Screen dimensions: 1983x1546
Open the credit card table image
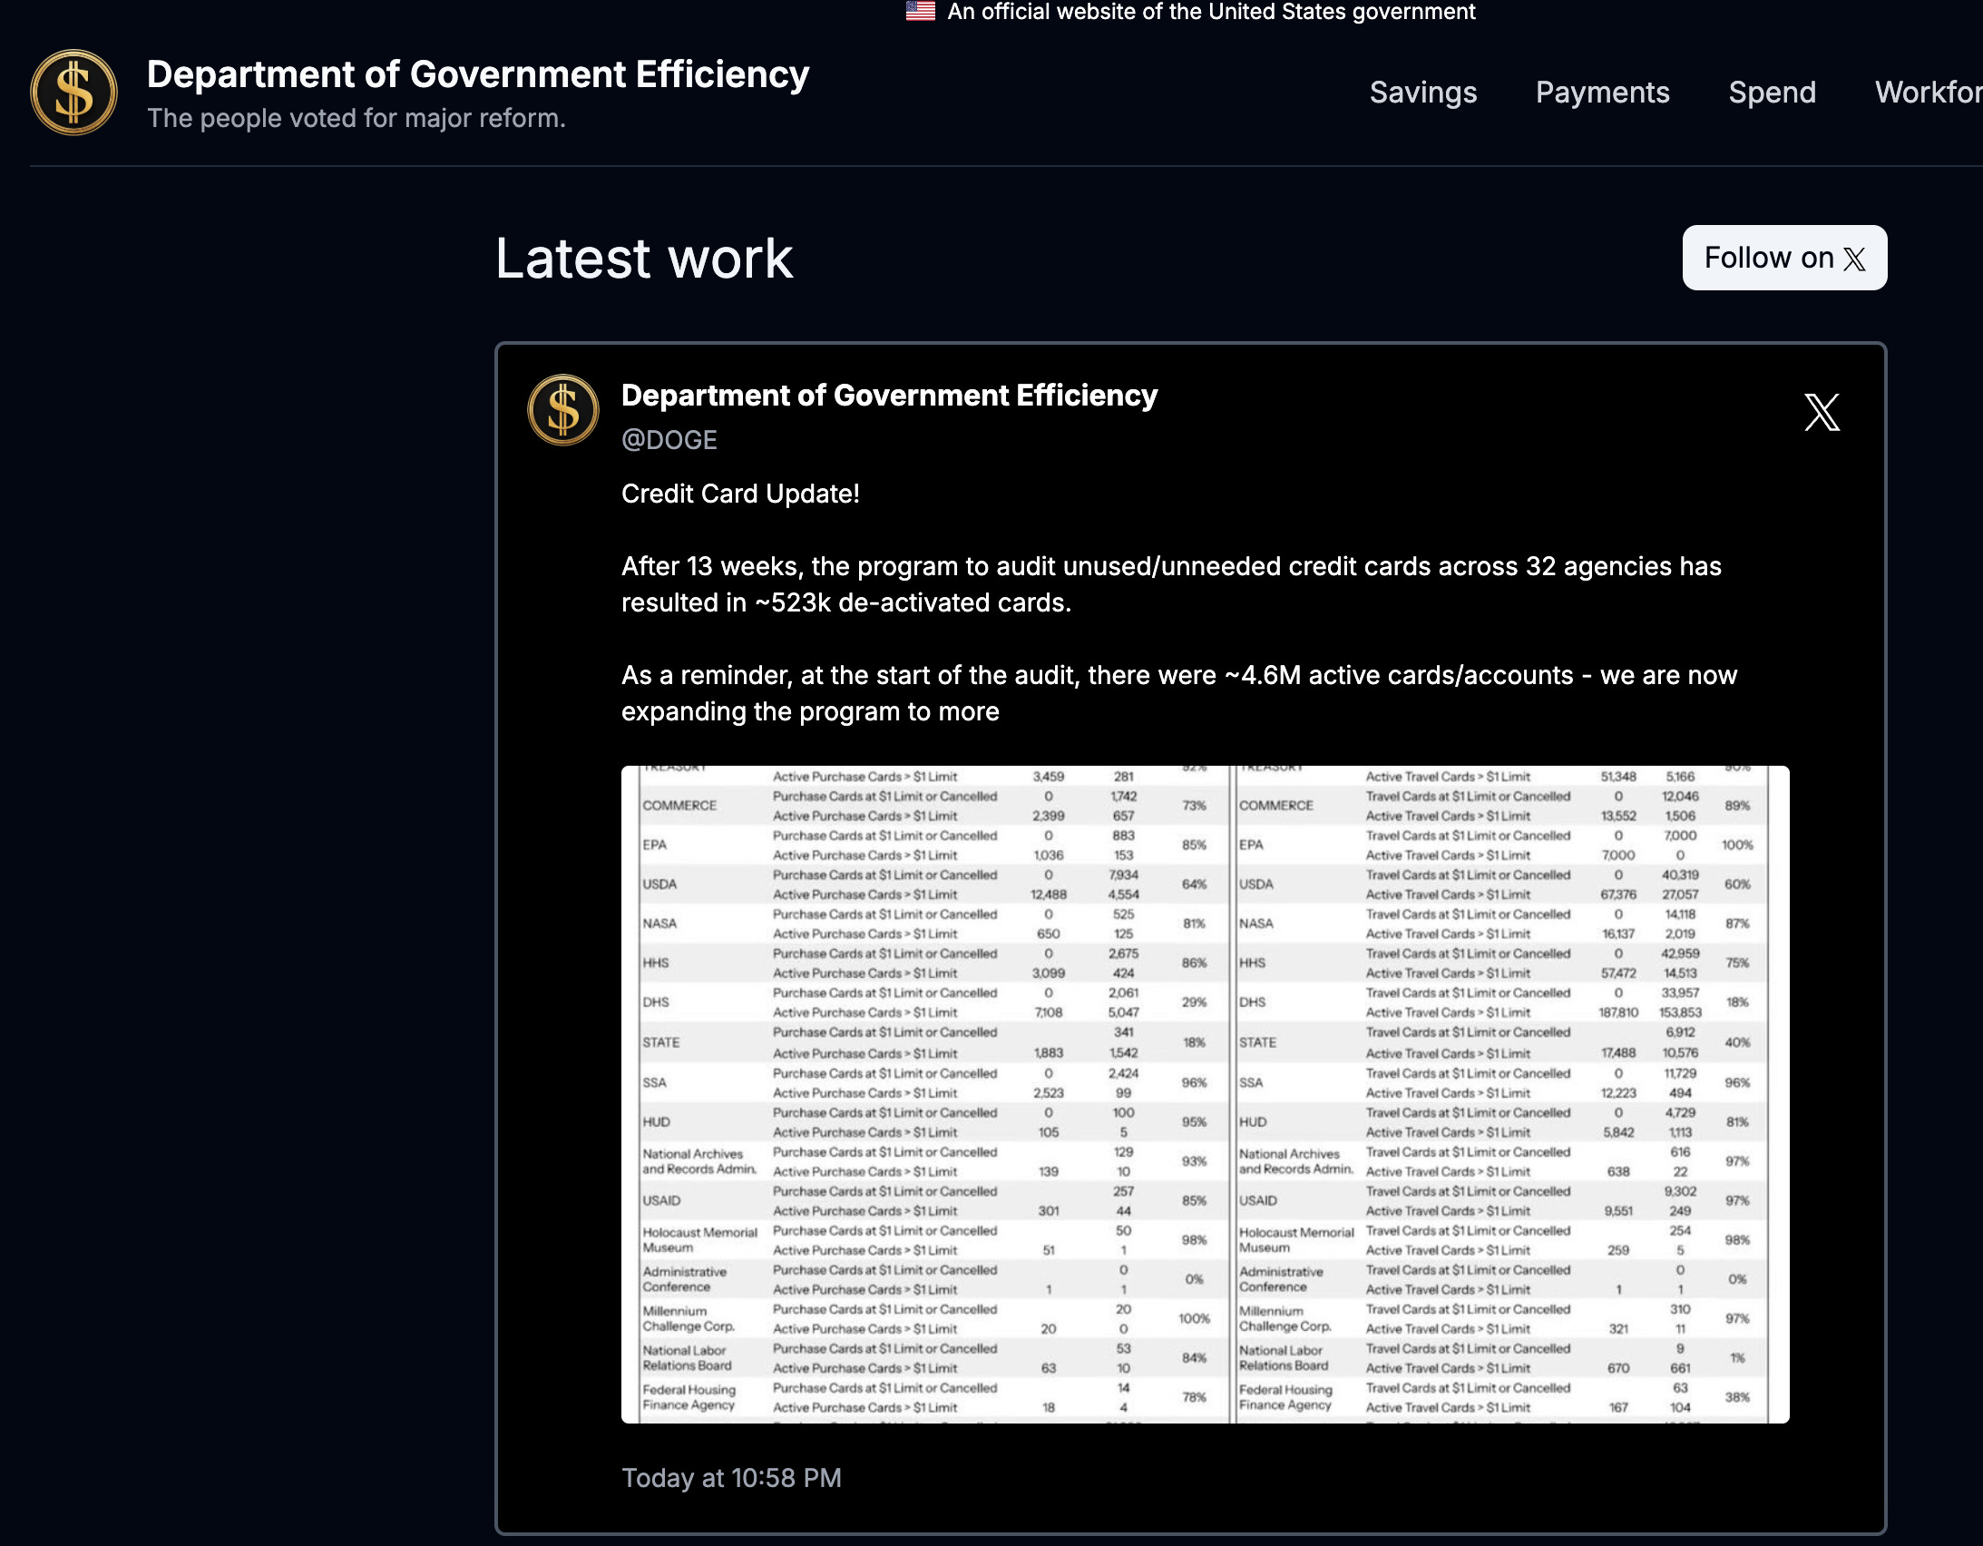pyautogui.click(x=1204, y=1093)
